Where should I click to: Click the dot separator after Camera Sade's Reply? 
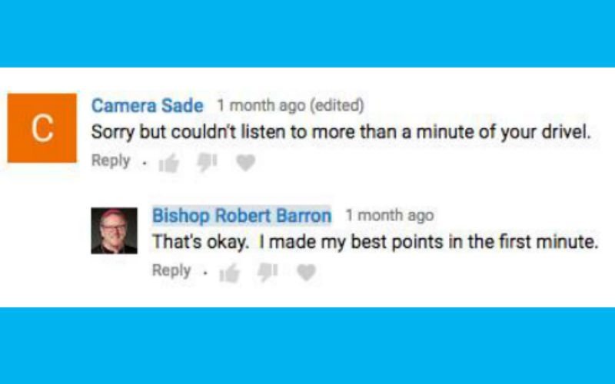coord(144,164)
